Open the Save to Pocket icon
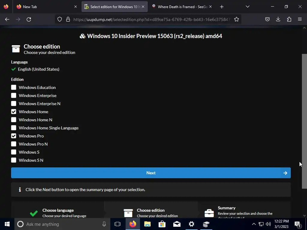 (267, 19)
